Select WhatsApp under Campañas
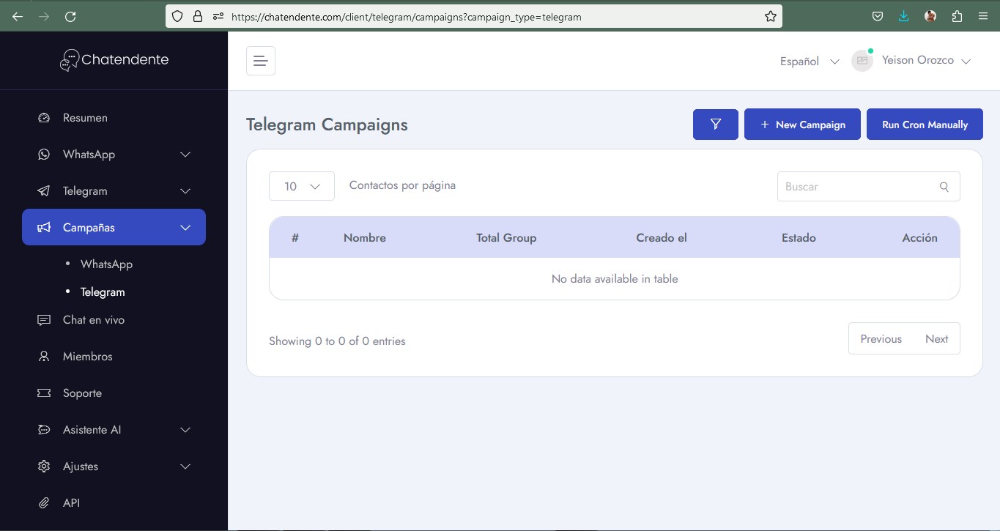The width and height of the screenshot is (1000, 531). tap(106, 264)
